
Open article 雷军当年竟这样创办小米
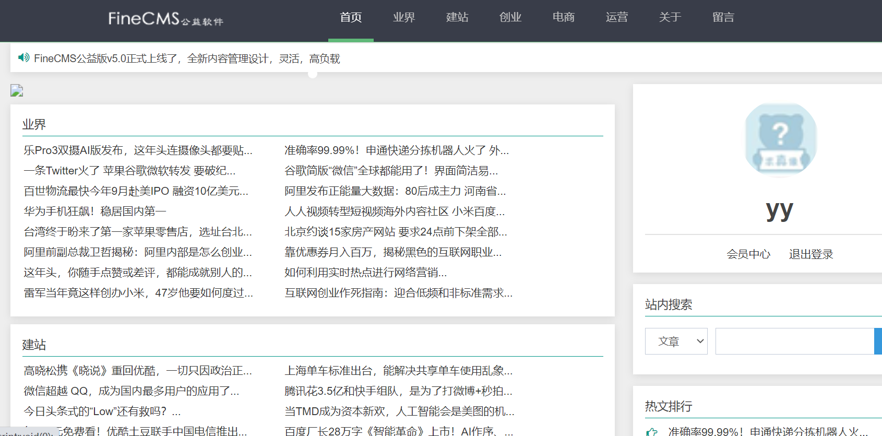click(x=138, y=293)
